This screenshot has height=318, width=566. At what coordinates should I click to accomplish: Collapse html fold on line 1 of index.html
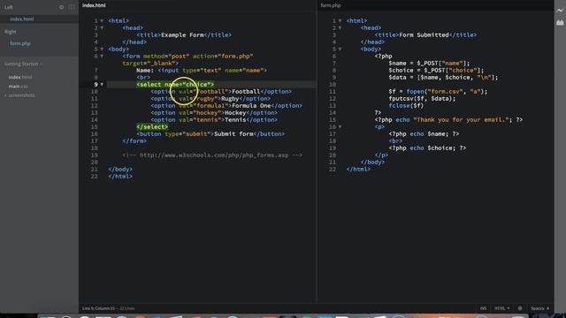(102, 21)
